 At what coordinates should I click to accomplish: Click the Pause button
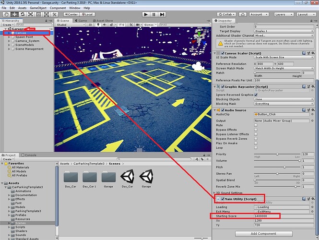pyautogui.click(x=154, y=14)
